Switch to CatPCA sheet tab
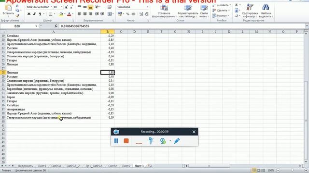309x173 pixels. (x=56, y=166)
